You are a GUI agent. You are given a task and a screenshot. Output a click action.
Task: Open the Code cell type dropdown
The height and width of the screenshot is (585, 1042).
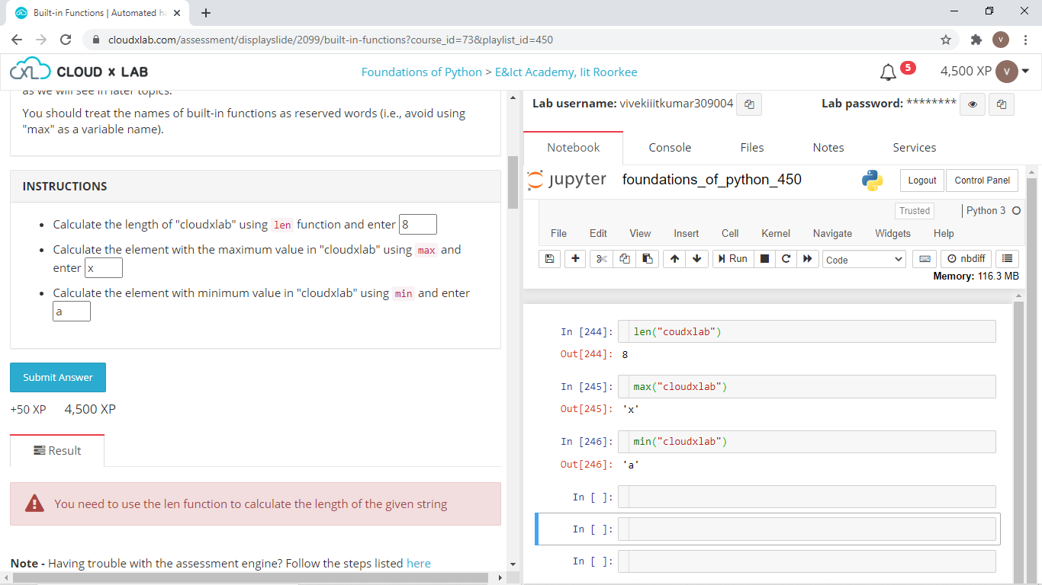[864, 260]
